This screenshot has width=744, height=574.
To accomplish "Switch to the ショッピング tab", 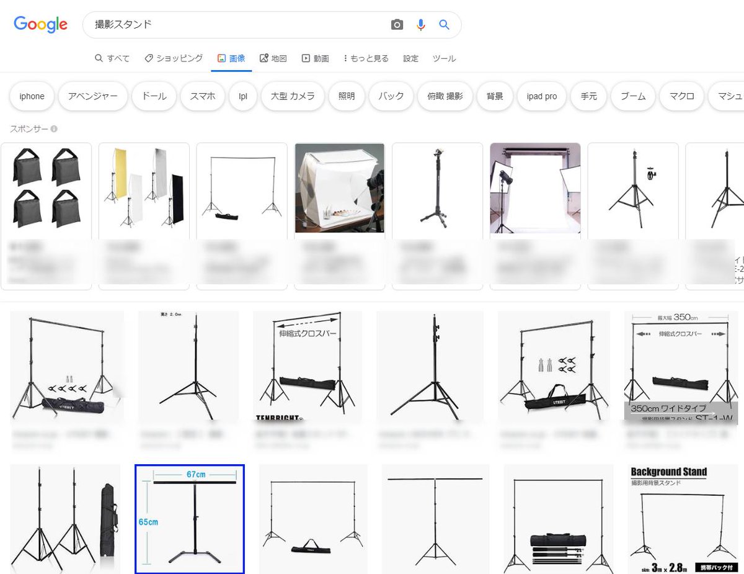I will click(174, 58).
